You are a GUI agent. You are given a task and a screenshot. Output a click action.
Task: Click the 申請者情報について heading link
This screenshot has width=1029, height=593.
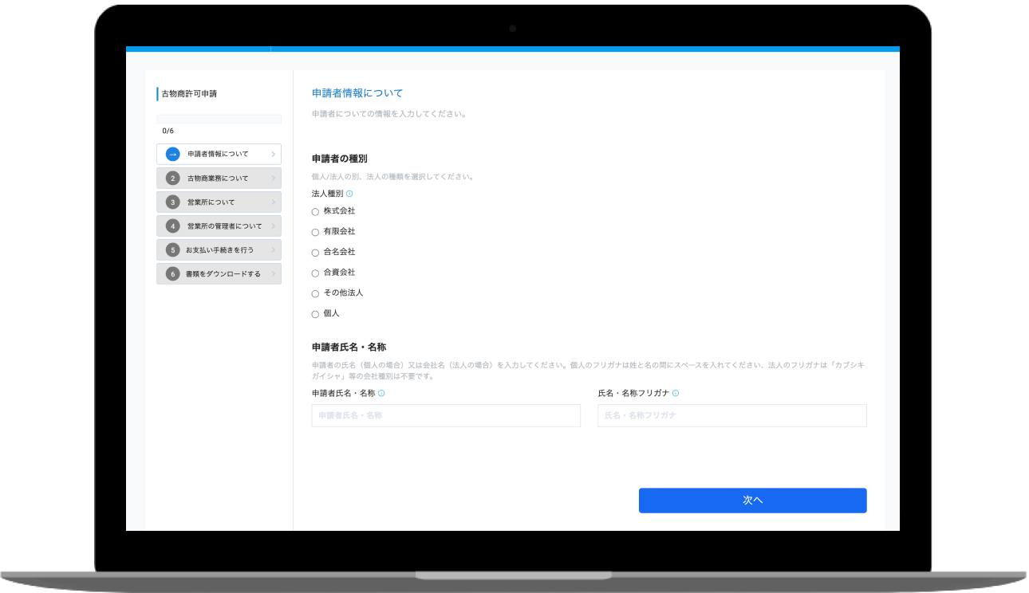[x=357, y=92]
